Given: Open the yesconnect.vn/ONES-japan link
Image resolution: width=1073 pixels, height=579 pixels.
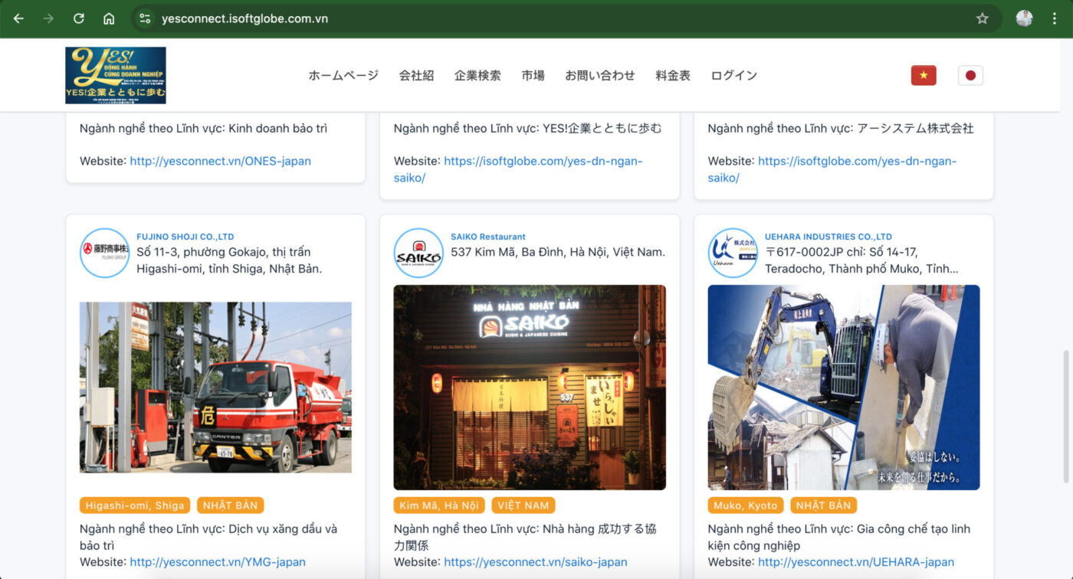Looking at the screenshot, I should (x=221, y=161).
